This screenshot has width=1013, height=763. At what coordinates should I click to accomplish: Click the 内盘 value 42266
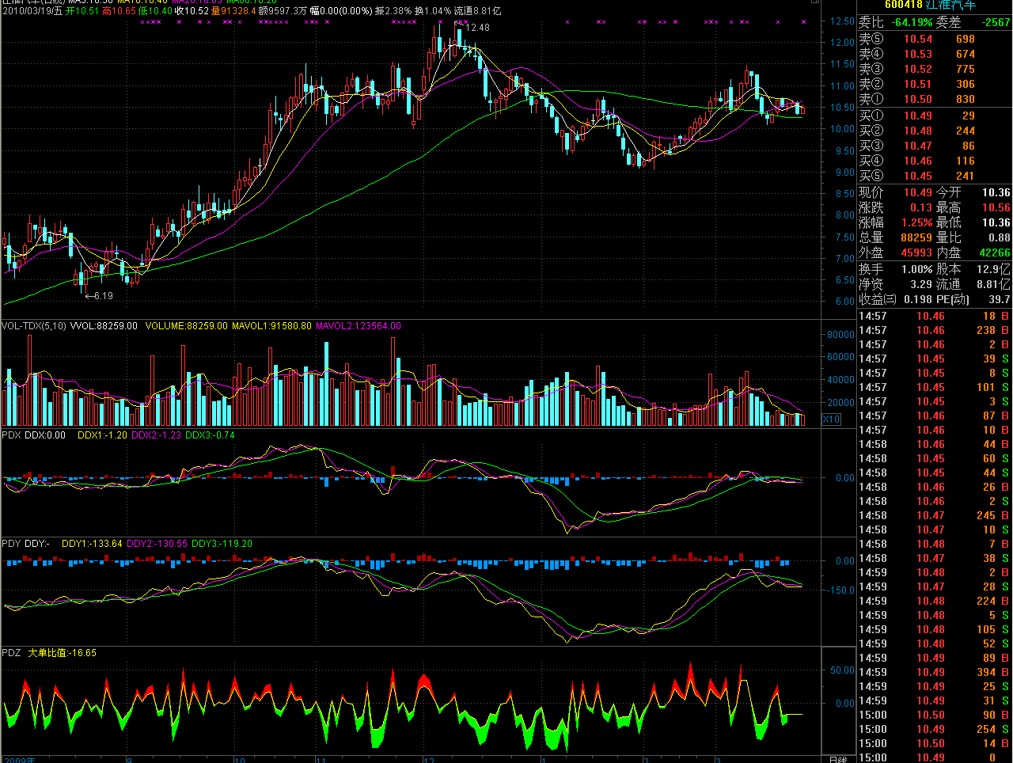(995, 252)
